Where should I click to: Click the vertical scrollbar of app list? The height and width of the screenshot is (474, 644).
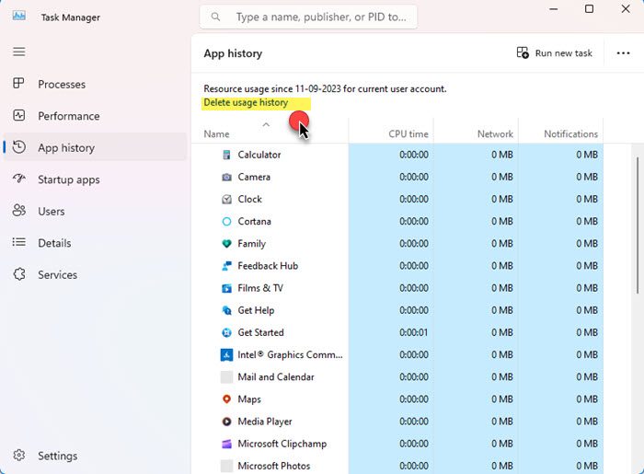[x=638, y=225]
